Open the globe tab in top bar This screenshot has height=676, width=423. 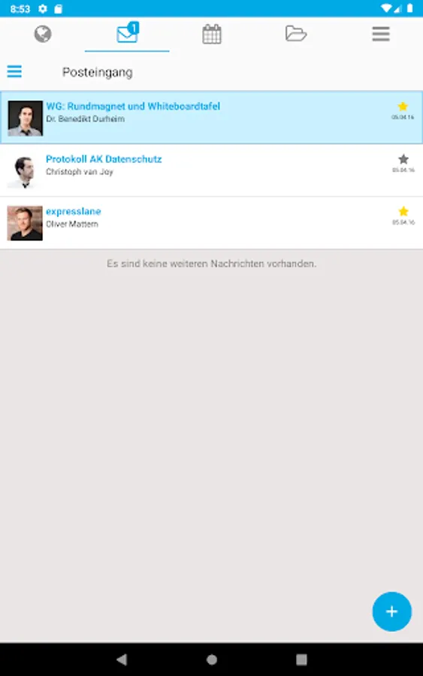pyautogui.click(x=43, y=34)
